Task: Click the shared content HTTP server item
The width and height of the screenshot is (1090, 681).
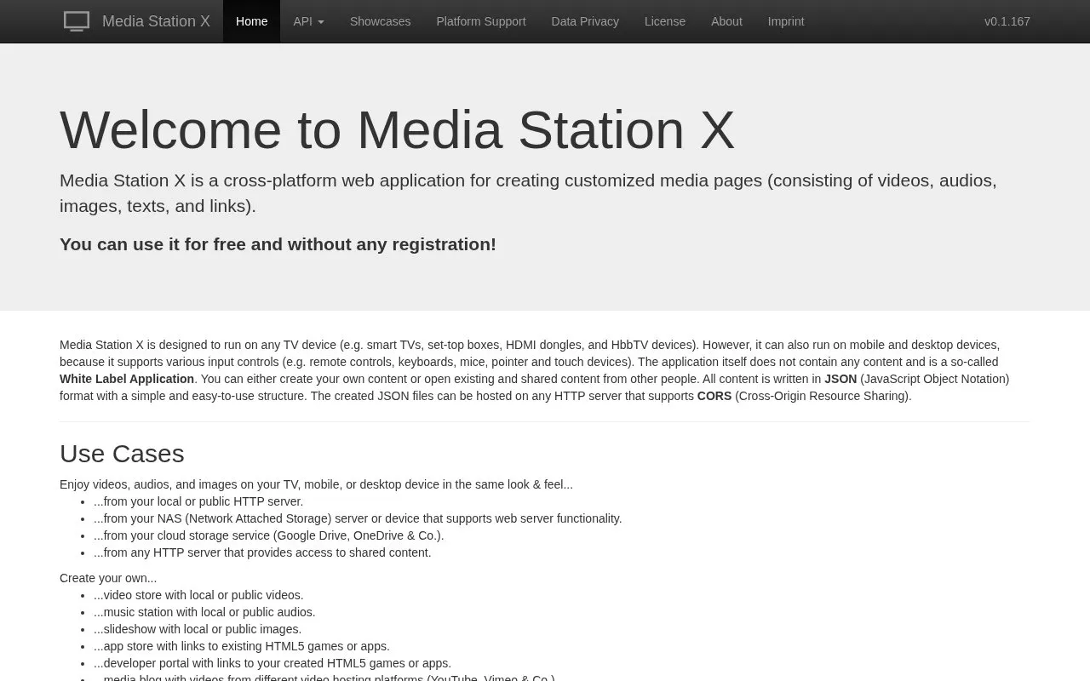Action: point(262,552)
